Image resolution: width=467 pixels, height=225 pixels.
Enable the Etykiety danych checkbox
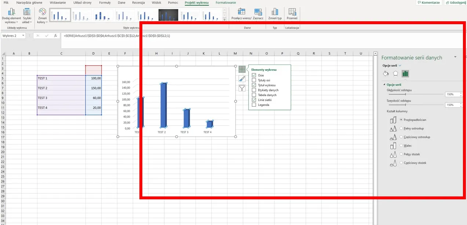(254, 90)
